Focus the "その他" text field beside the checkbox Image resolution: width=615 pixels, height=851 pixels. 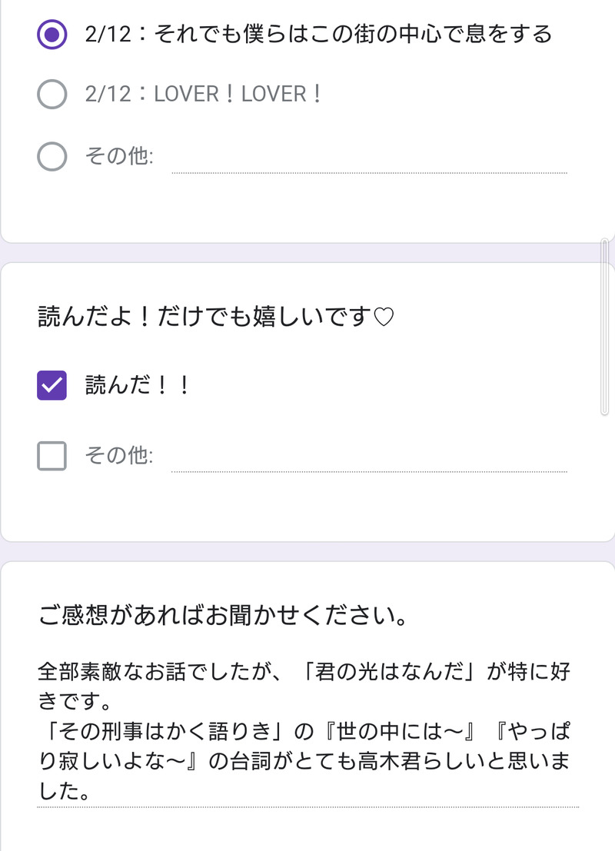tap(369, 458)
